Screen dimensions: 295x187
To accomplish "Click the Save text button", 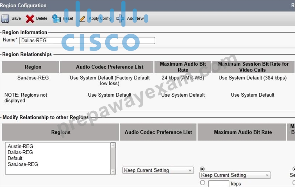I will [x=16, y=19].
